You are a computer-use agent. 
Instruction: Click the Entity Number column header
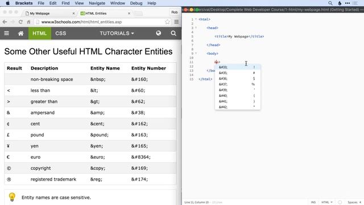[x=148, y=68]
